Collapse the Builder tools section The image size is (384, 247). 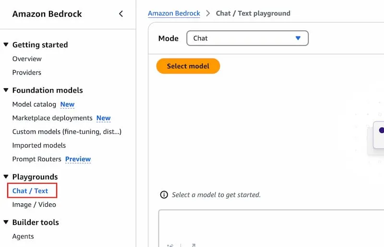(x=6, y=222)
